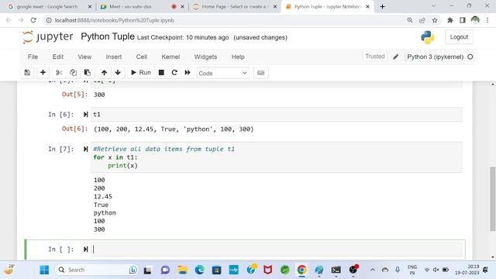496x279 pixels.
Task: Bookmark this page star icon
Action: [x=435, y=20]
